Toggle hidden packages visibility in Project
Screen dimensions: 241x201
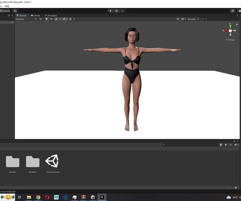pyautogui.click(x=236, y=145)
